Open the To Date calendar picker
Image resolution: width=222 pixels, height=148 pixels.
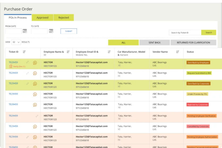51,31
